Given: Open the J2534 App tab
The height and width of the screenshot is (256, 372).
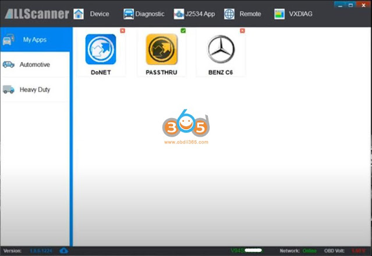Looking at the screenshot, I should coord(200,14).
